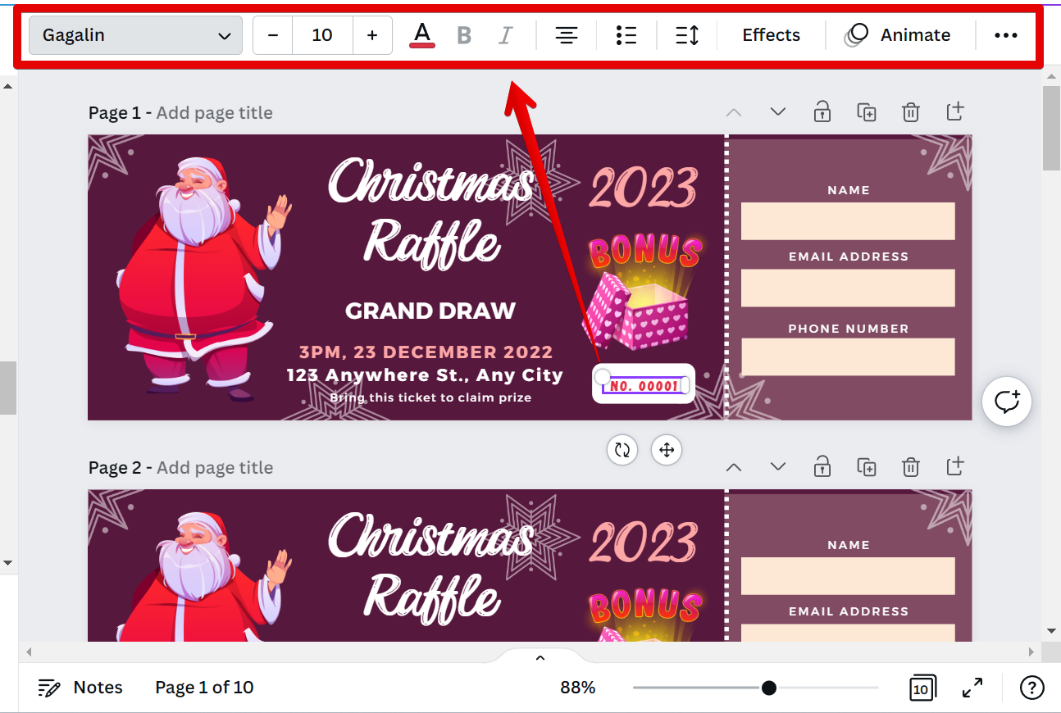Change text alignment

click(x=567, y=35)
